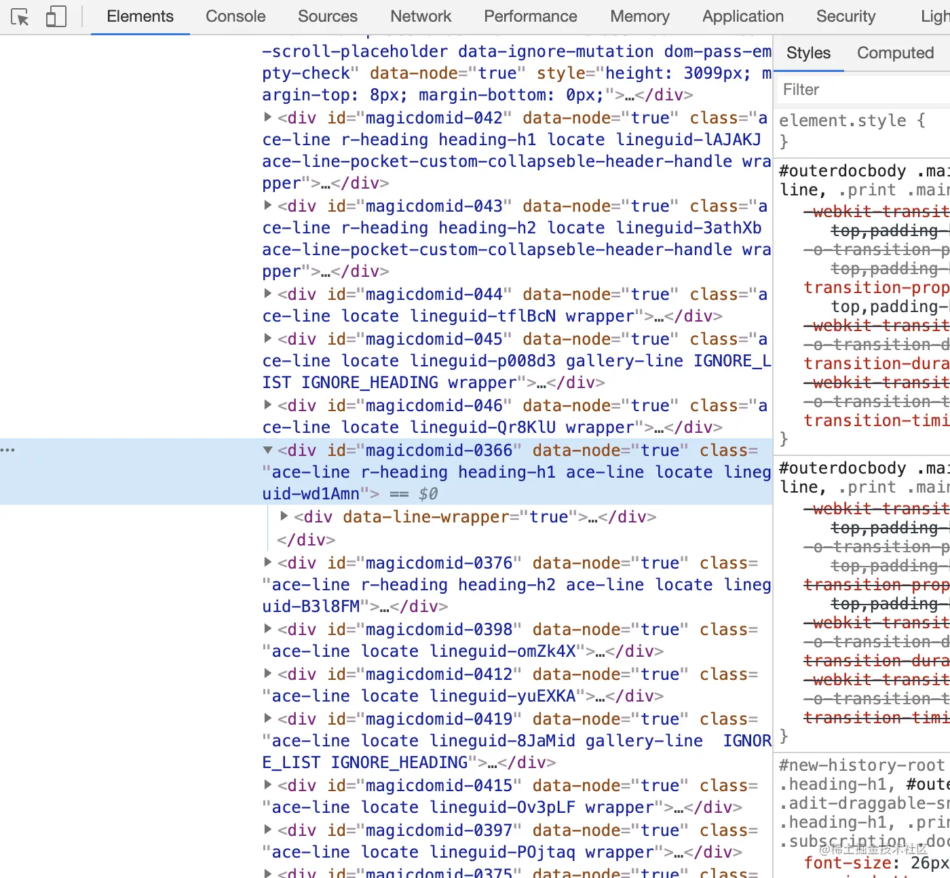Click the data-line-wrapper attribute name

click(426, 517)
